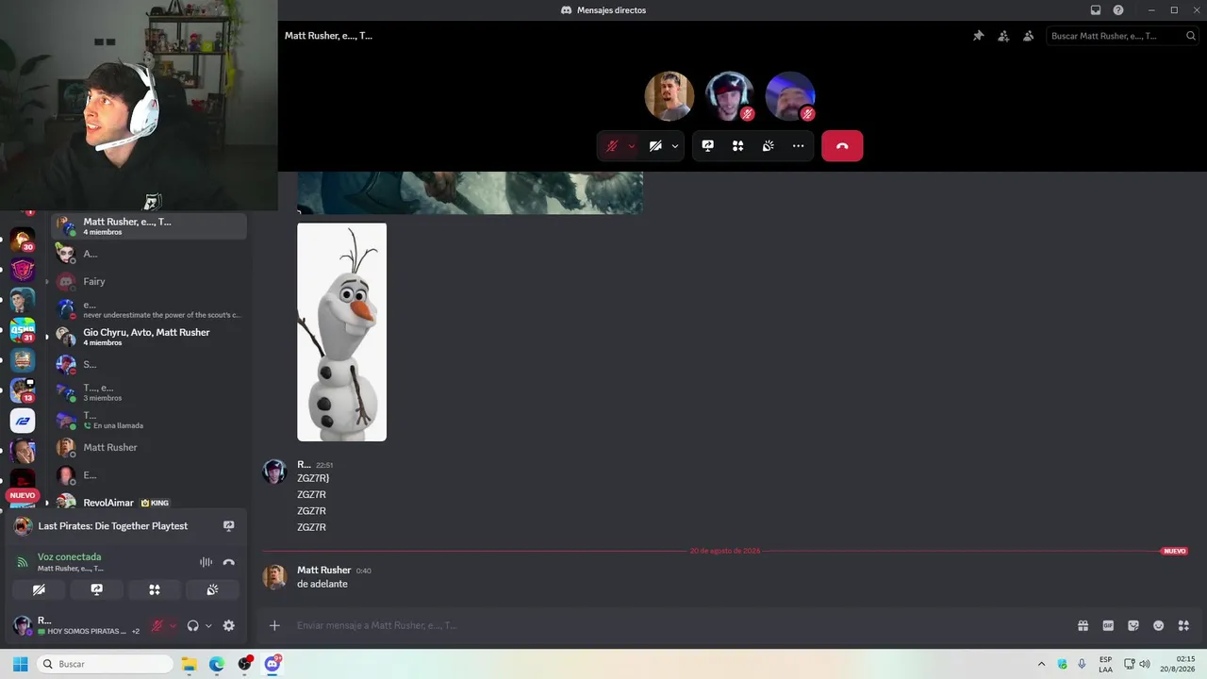Add friends to the group DM

pos(1003,36)
